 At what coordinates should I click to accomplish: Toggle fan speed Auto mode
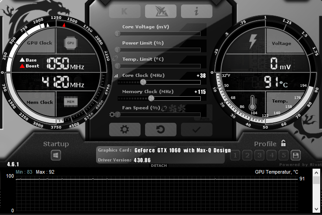204,119
